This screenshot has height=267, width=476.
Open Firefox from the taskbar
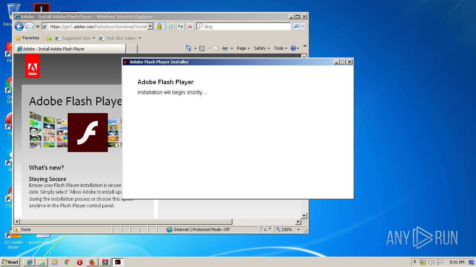[92, 262]
